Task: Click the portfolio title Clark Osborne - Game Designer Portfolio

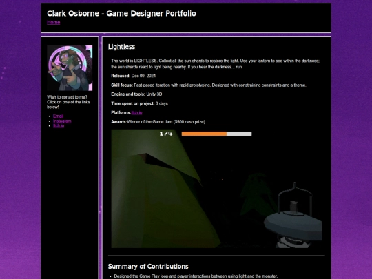Action: (x=121, y=14)
